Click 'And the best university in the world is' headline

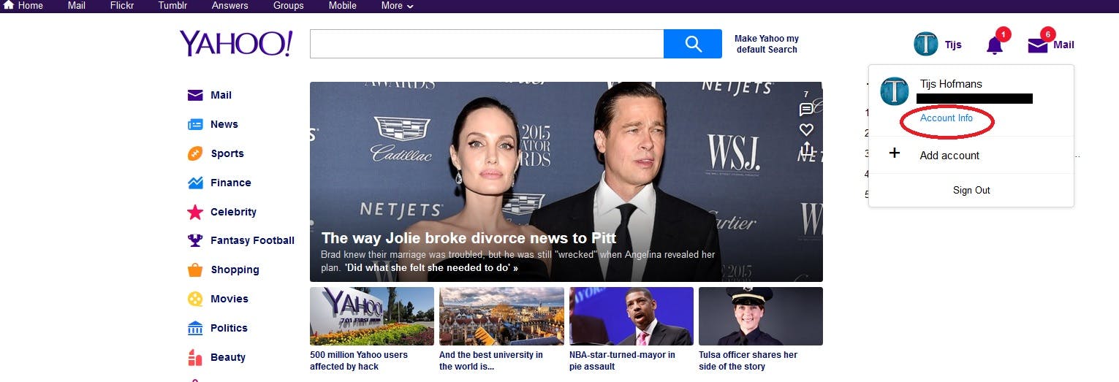491,361
